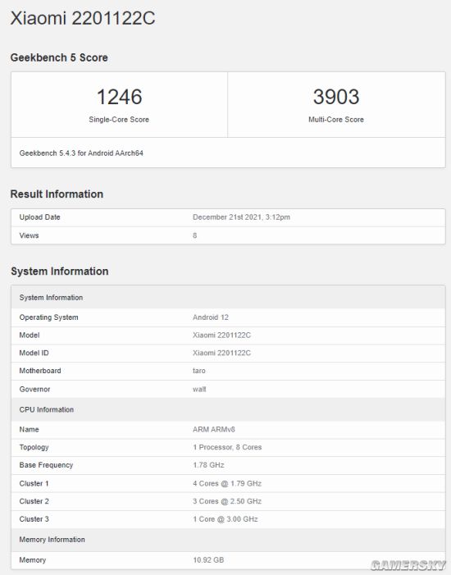451x575 pixels.
Task: Click the CPU name ARM ARMv8
Action: coord(214,429)
